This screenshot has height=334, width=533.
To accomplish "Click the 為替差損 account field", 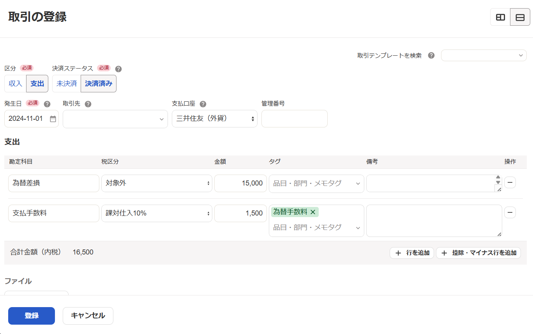I will [x=54, y=183].
